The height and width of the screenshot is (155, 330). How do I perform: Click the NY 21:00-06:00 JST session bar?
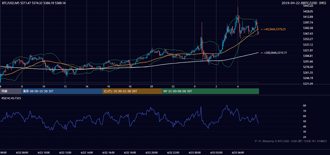[x=210, y=91]
